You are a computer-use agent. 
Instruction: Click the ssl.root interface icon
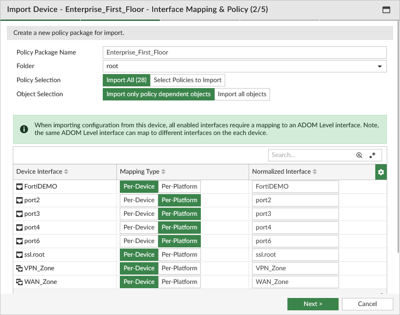pyautogui.click(x=19, y=255)
